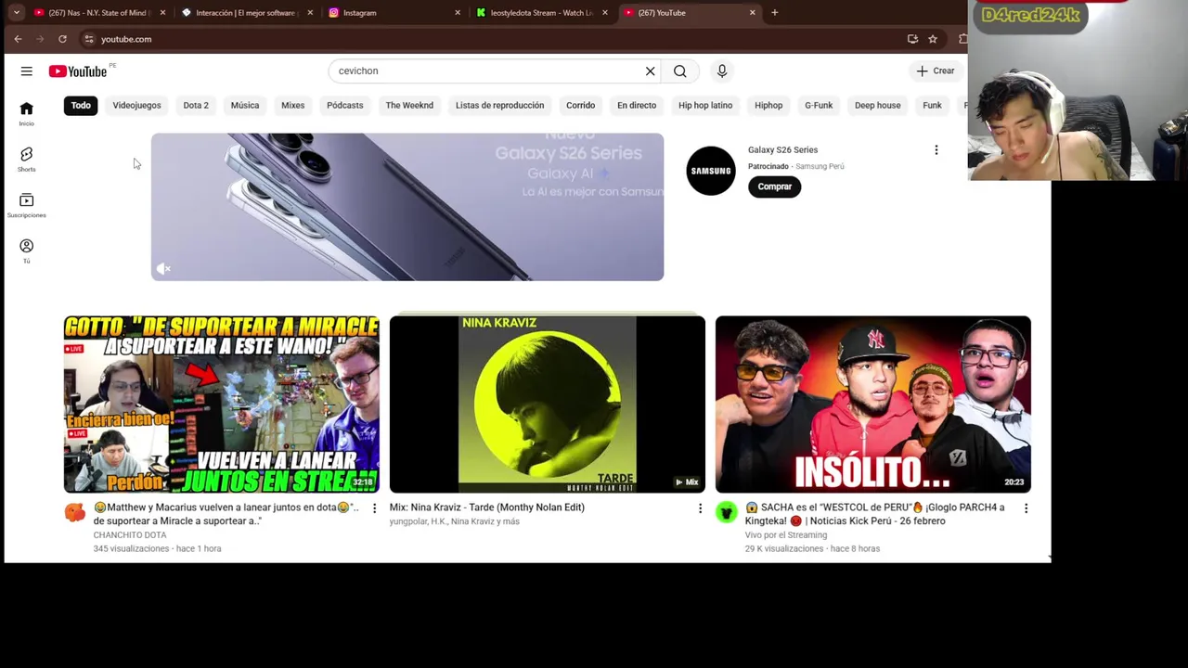Screen dimensions: 1188x668
Task: Visit Vivo por el Streaming channel
Action: (785, 534)
